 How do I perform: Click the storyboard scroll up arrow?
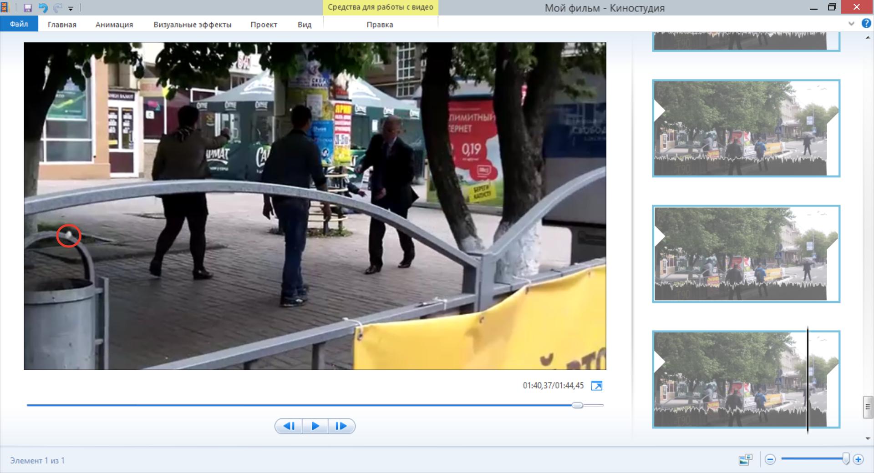pyautogui.click(x=868, y=38)
